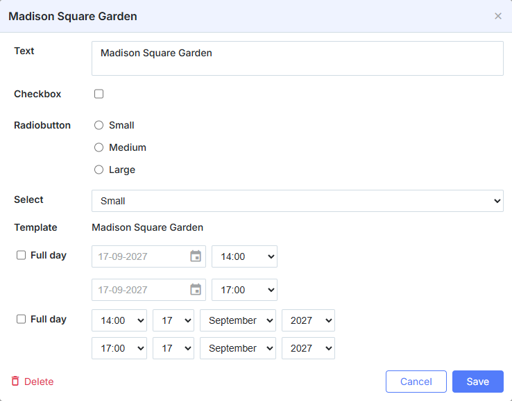Image resolution: width=512 pixels, height=401 pixels.
Task: Click the Radiobutton field label
Action: (x=42, y=125)
